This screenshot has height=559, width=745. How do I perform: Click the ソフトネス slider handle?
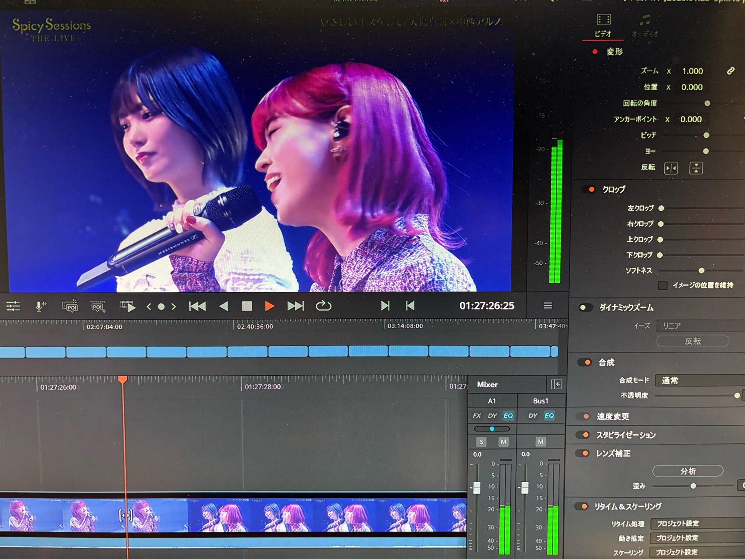pyautogui.click(x=702, y=270)
